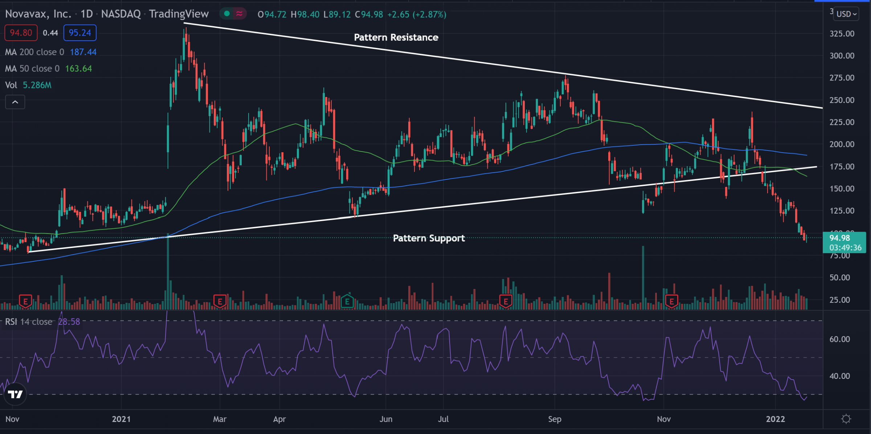The height and width of the screenshot is (434, 871).
Task: Click the blue buy price 95.24 button
Action: point(80,33)
